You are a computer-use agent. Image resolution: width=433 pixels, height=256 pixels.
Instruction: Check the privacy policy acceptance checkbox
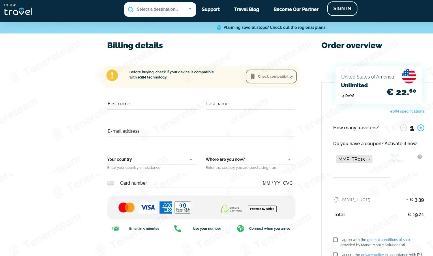pos(335,255)
